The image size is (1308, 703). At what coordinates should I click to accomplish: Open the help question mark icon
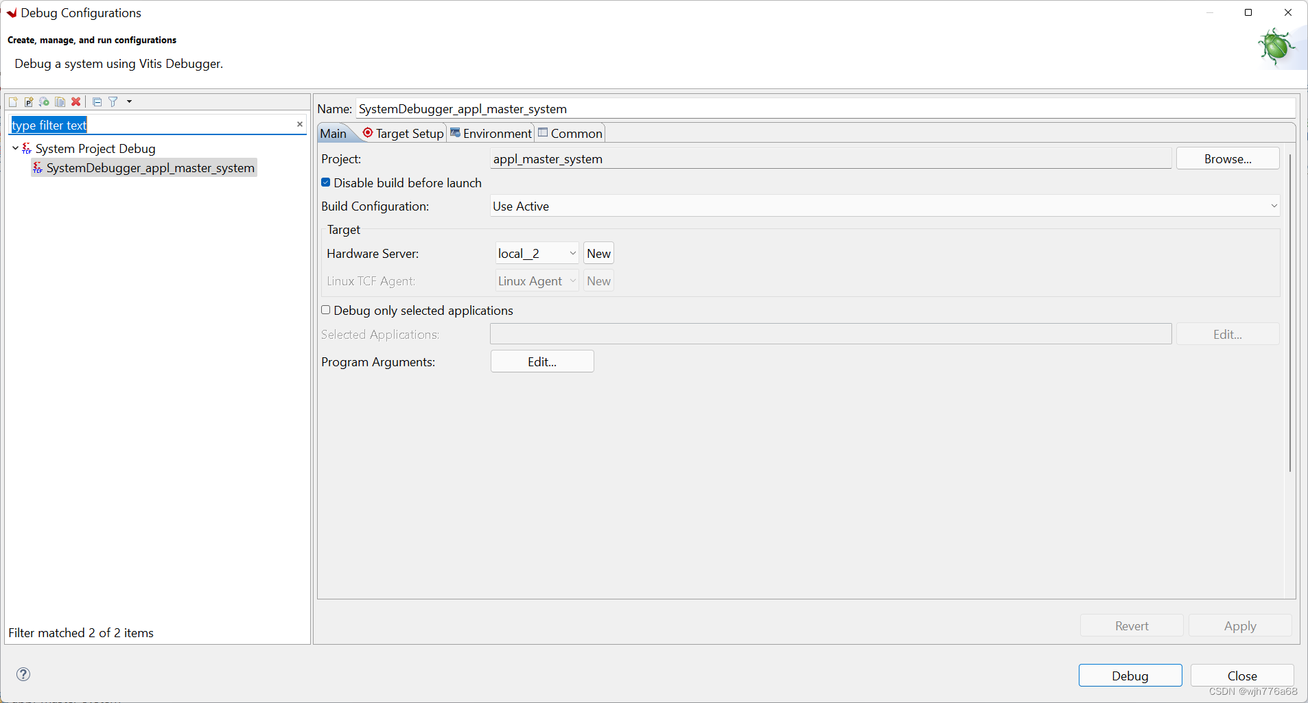click(23, 674)
